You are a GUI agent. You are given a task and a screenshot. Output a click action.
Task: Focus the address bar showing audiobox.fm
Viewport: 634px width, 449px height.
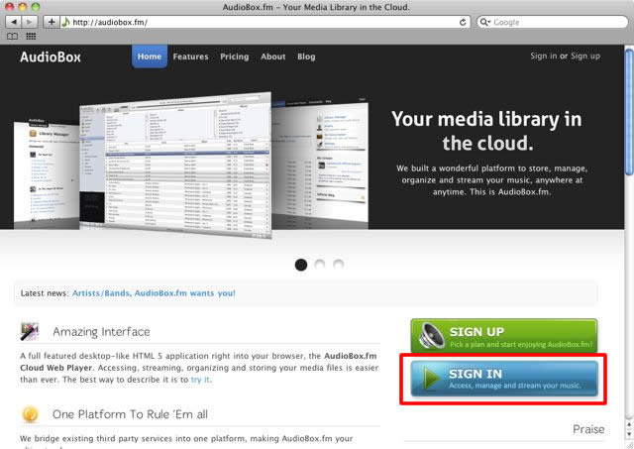click(x=264, y=22)
